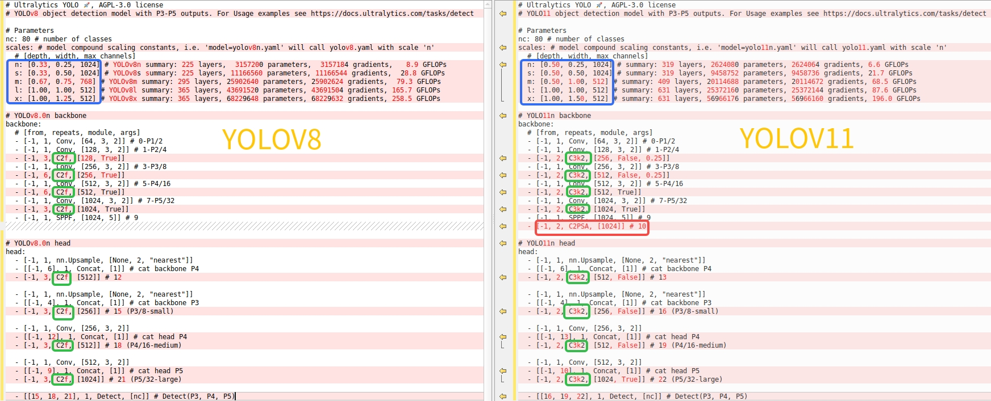Click 'cat backbone P4' Concat line in left pane
The width and height of the screenshot is (991, 401).
click(107, 269)
